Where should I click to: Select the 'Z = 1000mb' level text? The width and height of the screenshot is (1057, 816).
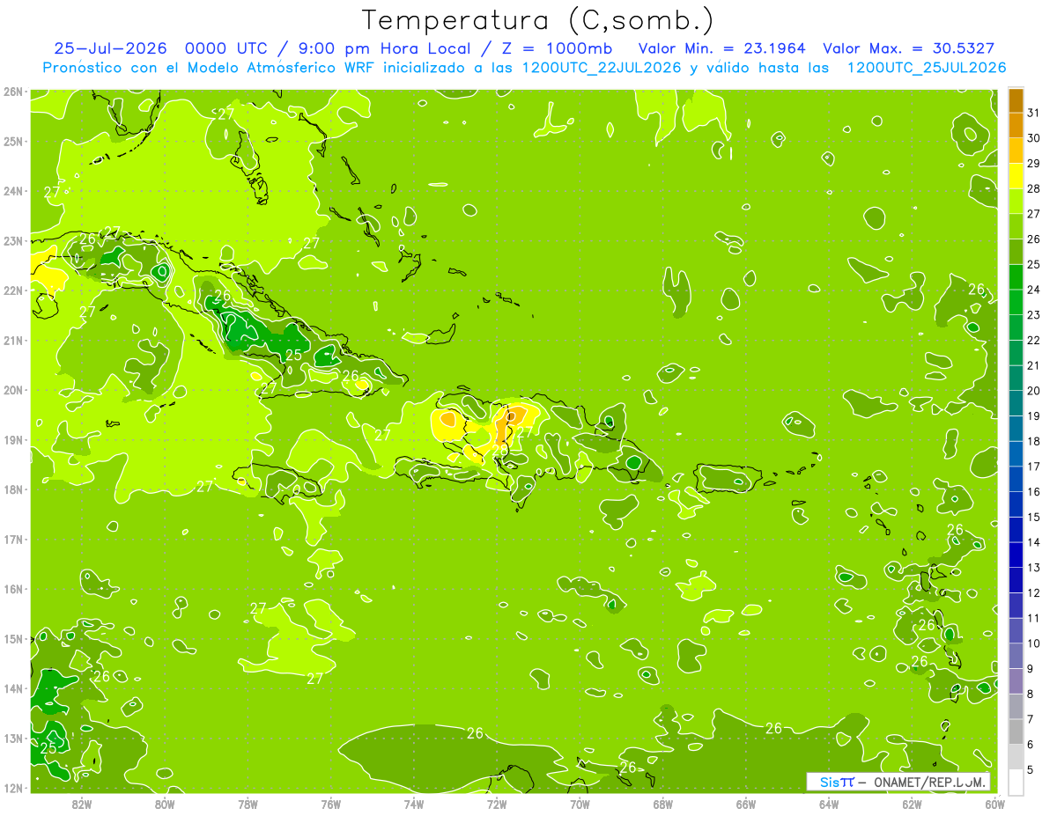(x=558, y=48)
